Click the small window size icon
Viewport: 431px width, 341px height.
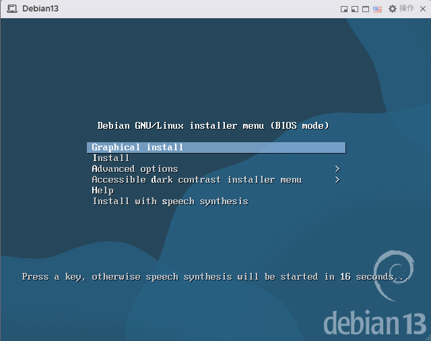(344, 9)
